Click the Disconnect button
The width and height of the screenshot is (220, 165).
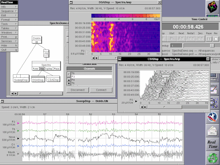point(78,90)
